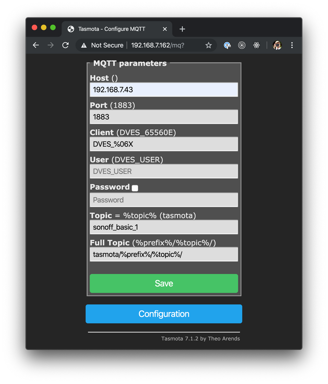Screen dimensions: 328x384
Task: Click the browser back arrow
Action: (x=36, y=45)
